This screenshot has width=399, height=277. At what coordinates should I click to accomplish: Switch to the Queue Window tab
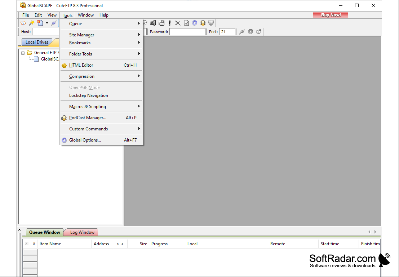click(x=45, y=232)
